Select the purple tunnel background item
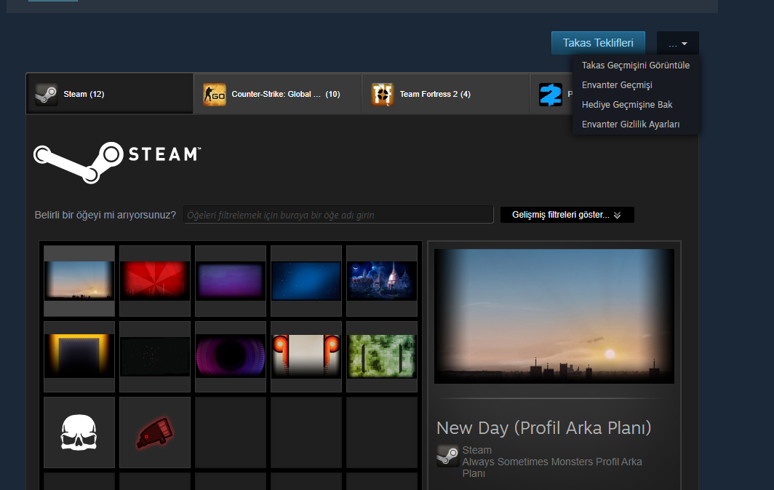The width and height of the screenshot is (774, 490). tap(231, 356)
